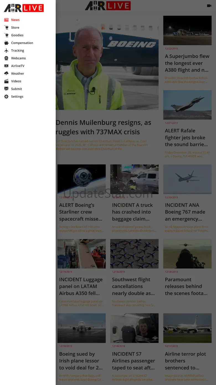The width and height of the screenshot is (216, 385).
Task: Click the 12/22/2019 date on Superjumbo article
Action: (x=171, y=49)
